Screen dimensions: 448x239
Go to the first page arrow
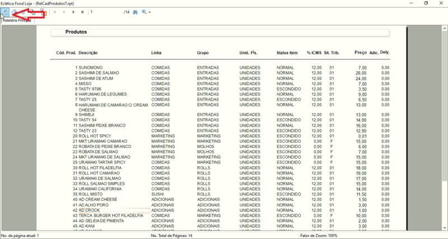(x=54, y=12)
